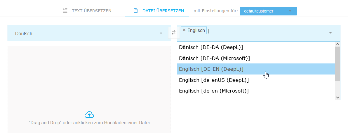Choose Dänisch [DE-DA (DeepL)] option

point(211,47)
